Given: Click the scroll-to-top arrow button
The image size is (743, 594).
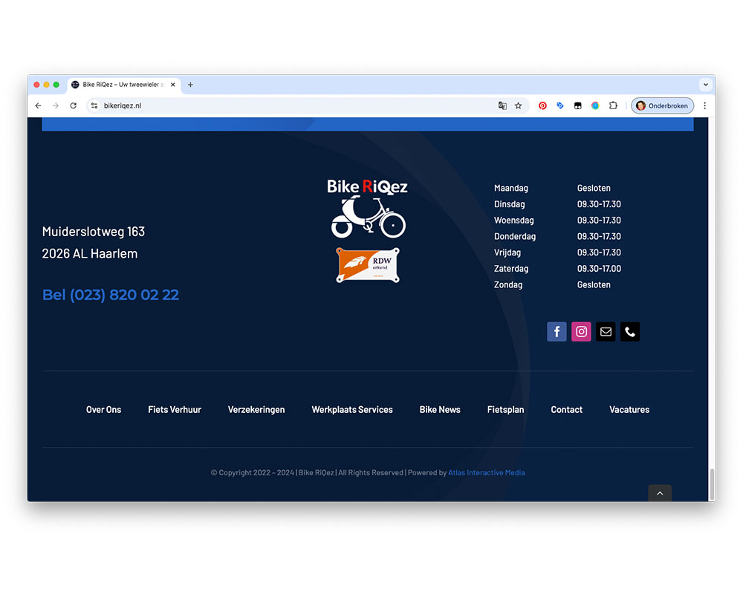Looking at the screenshot, I should (x=659, y=493).
